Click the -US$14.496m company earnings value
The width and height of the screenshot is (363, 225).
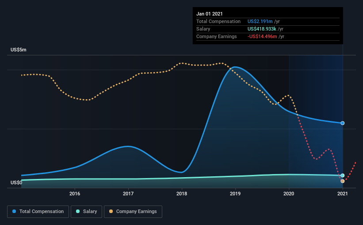coord(262,36)
